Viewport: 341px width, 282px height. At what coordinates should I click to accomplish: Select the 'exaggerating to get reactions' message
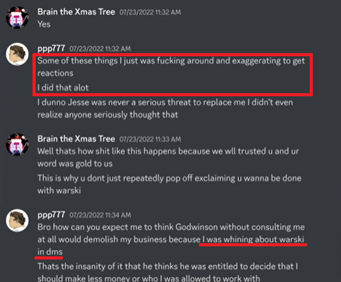171,67
